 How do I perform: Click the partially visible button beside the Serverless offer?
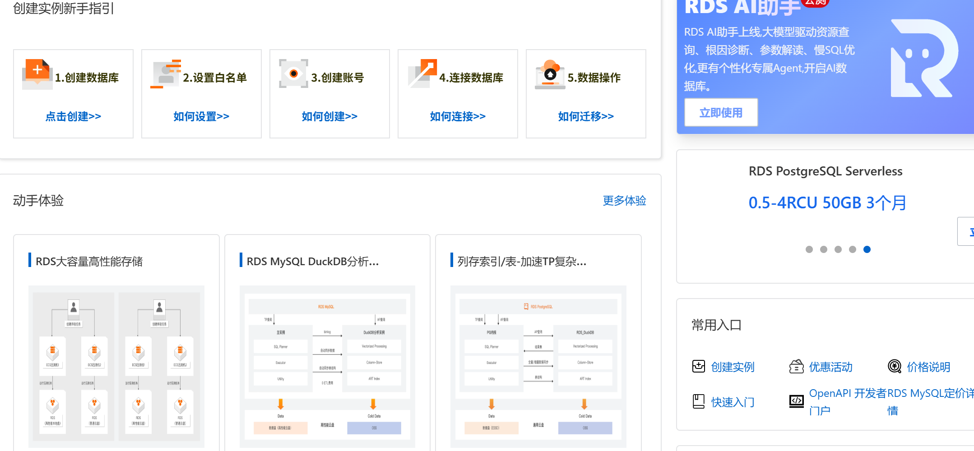point(966,231)
